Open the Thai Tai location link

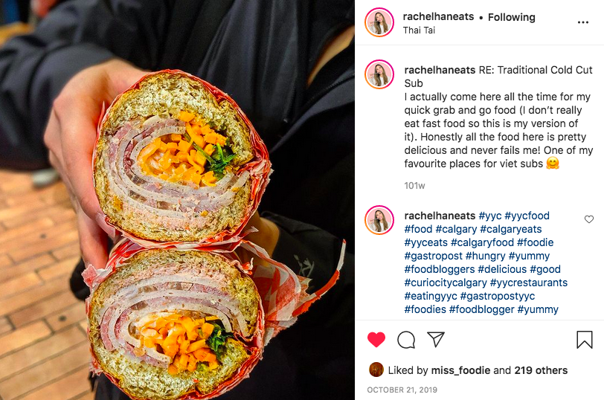click(419, 30)
